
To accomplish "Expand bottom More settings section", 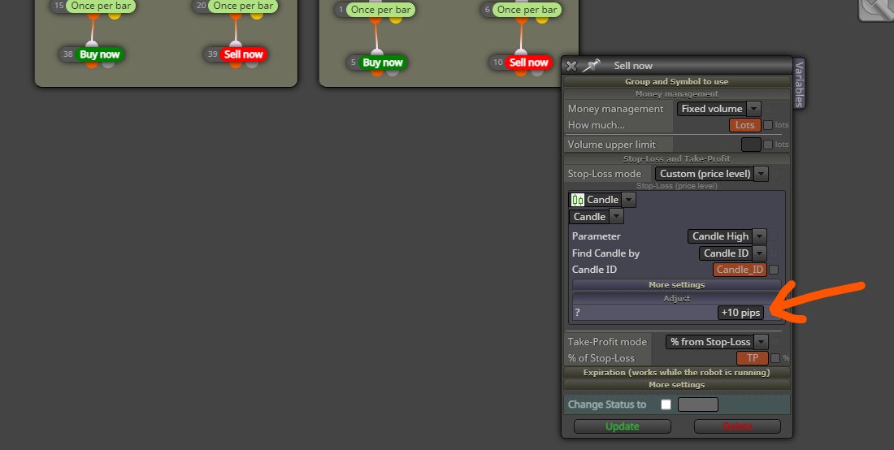I will click(x=677, y=385).
